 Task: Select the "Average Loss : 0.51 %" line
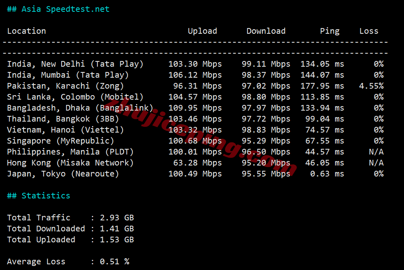(68, 261)
